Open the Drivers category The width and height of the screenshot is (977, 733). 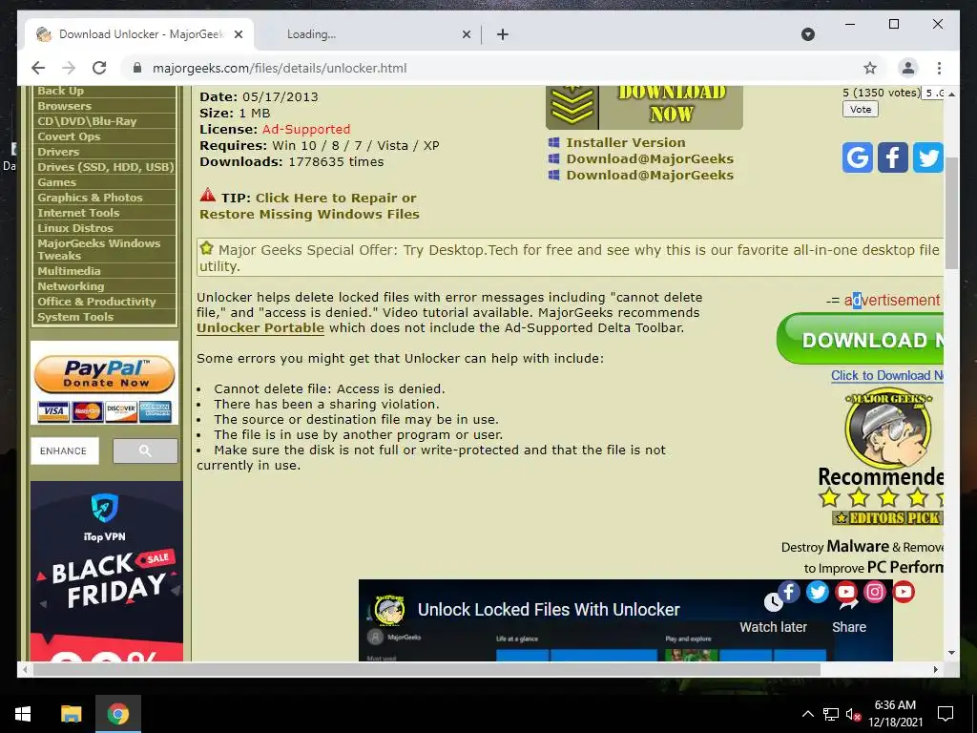tap(58, 152)
